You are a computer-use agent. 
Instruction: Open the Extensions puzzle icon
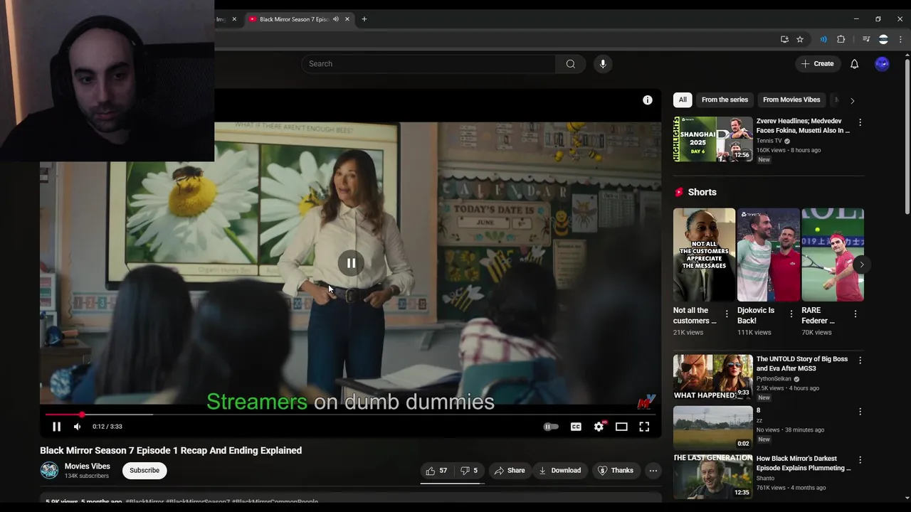coord(841,39)
